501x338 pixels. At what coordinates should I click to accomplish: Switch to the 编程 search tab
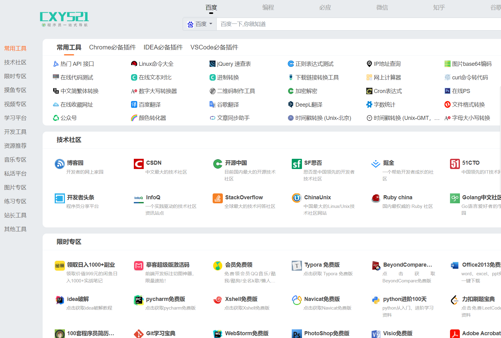pos(268,7)
